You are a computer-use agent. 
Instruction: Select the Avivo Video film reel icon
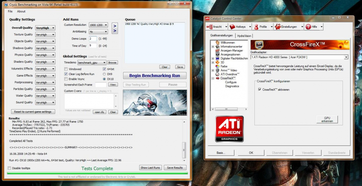(217, 70)
